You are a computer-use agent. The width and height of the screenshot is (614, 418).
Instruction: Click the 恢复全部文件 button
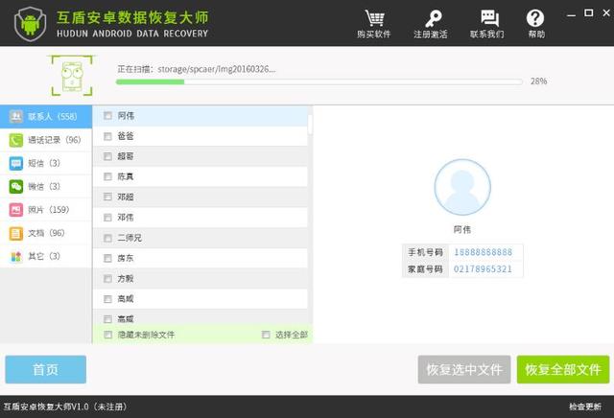(x=563, y=369)
